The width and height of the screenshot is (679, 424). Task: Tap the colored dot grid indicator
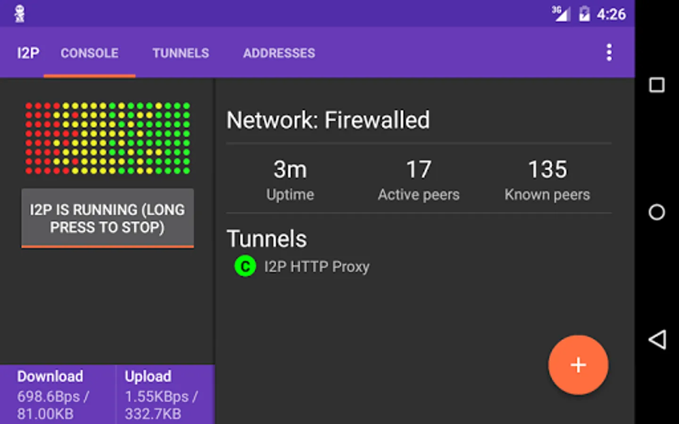pos(108,138)
